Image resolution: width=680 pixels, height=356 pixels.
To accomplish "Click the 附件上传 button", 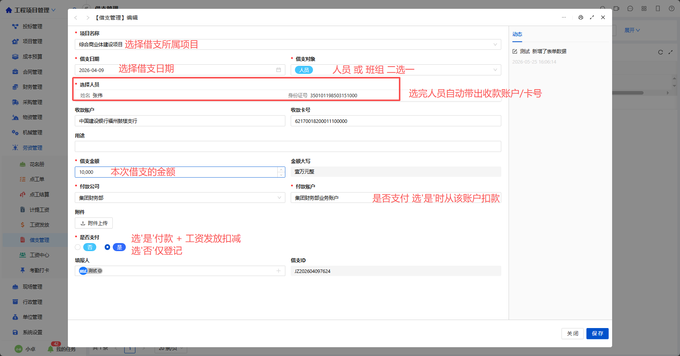I will click(x=94, y=223).
